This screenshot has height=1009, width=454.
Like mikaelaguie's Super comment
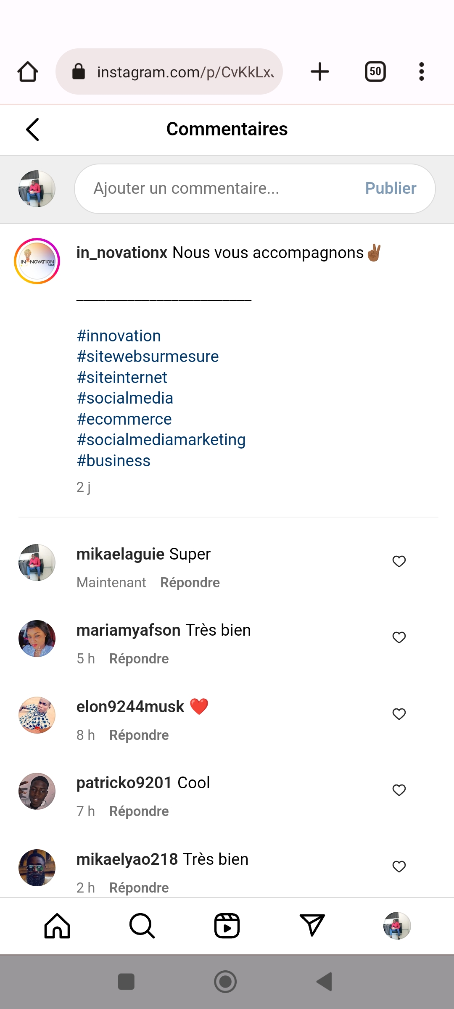point(399,562)
